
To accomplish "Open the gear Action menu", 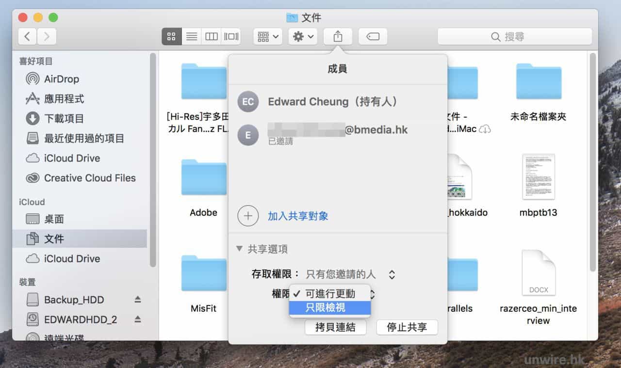I will tap(303, 37).
